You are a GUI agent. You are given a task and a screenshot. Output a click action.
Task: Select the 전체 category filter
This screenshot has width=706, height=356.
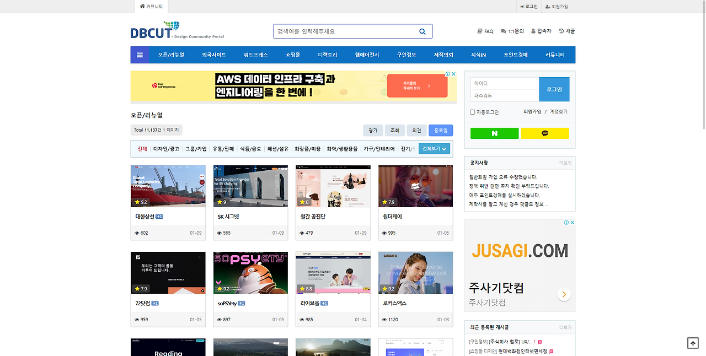[x=142, y=149]
